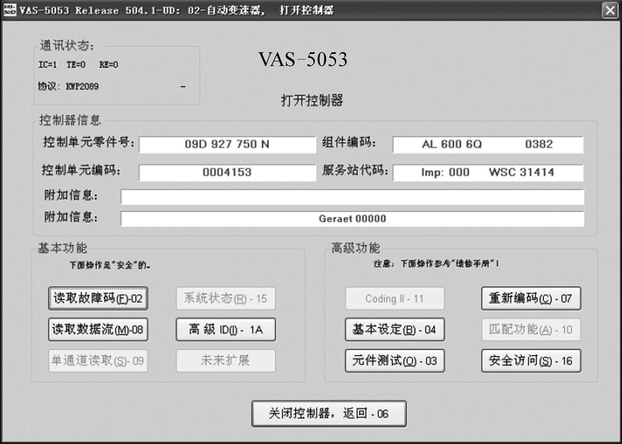The image size is (622, 444).
Task: Click the 控制单元编码 field showing 0004153
Action: 227,172
